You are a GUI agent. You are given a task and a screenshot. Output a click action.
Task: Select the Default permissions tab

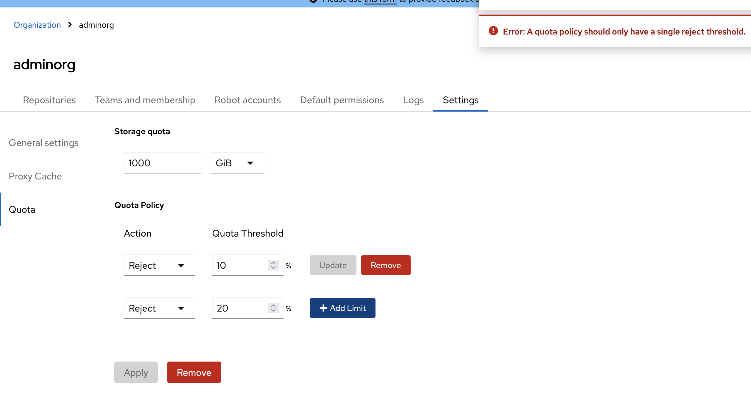point(342,100)
